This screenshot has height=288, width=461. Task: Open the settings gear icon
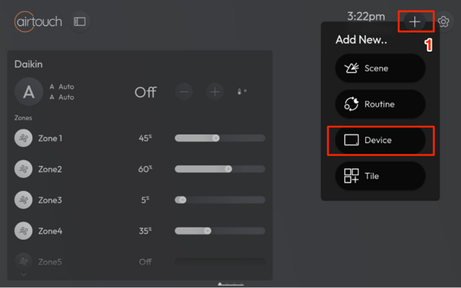(444, 22)
